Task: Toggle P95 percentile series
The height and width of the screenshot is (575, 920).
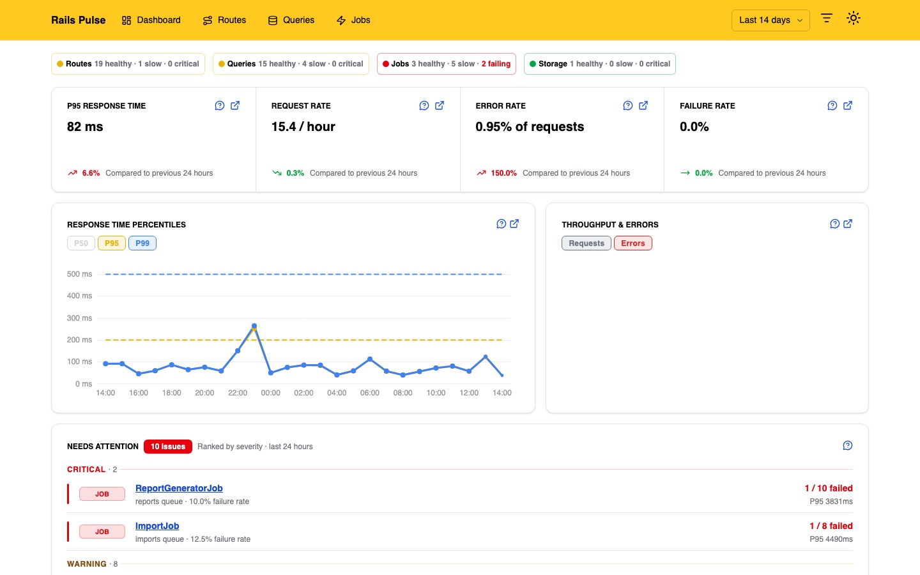Action: pyautogui.click(x=112, y=243)
